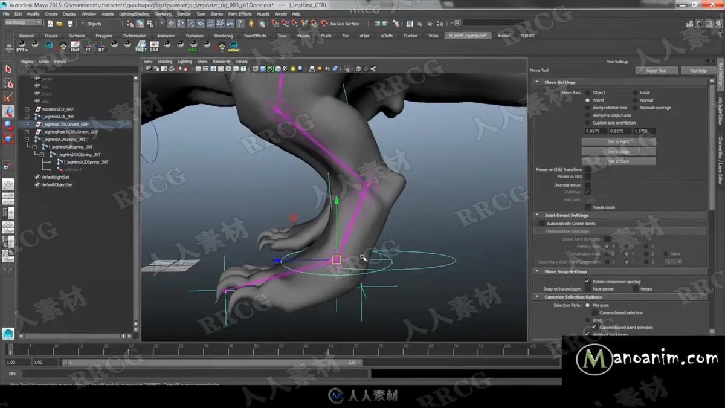Activate the Select tool arrow icon
725x408 pixels.
(x=8, y=70)
